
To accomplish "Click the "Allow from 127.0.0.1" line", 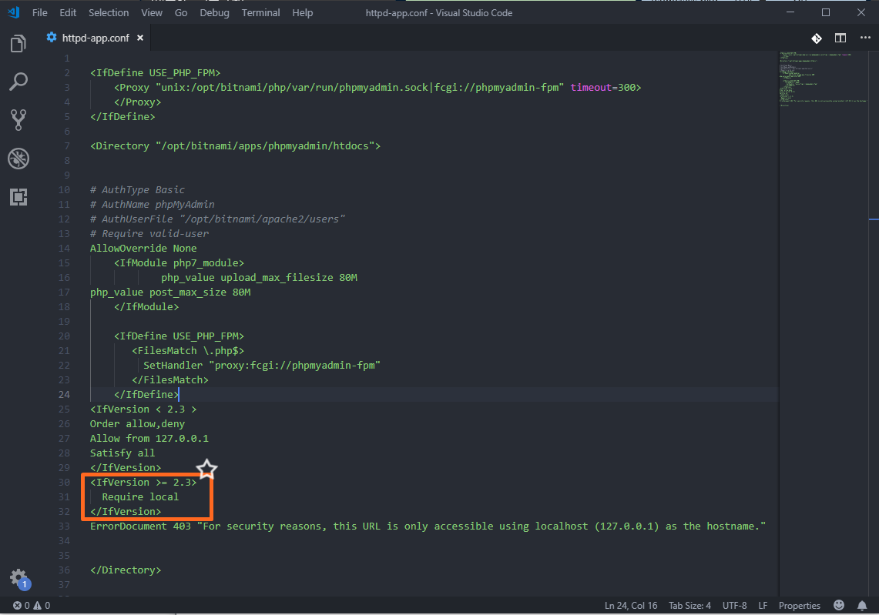I will pyautogui.click(x=149, y=439).
